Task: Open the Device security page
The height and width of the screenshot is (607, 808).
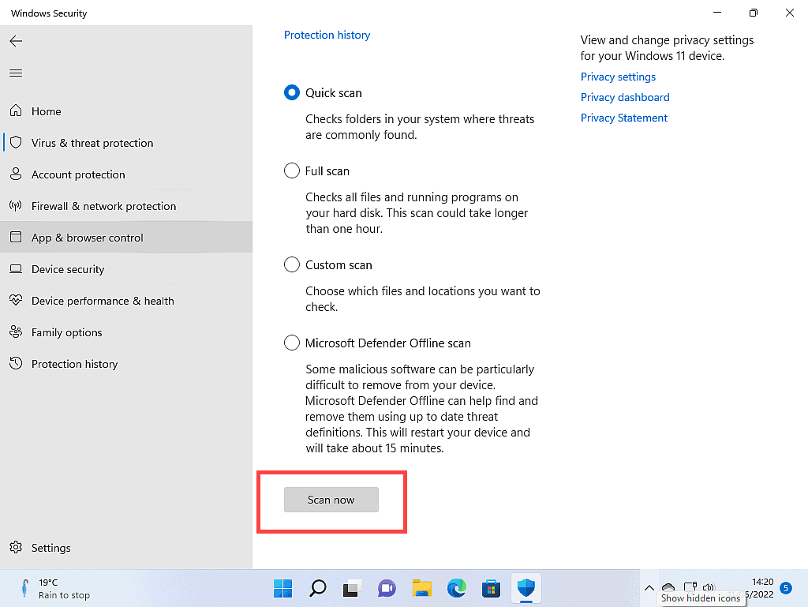Action: pos(68,269)
